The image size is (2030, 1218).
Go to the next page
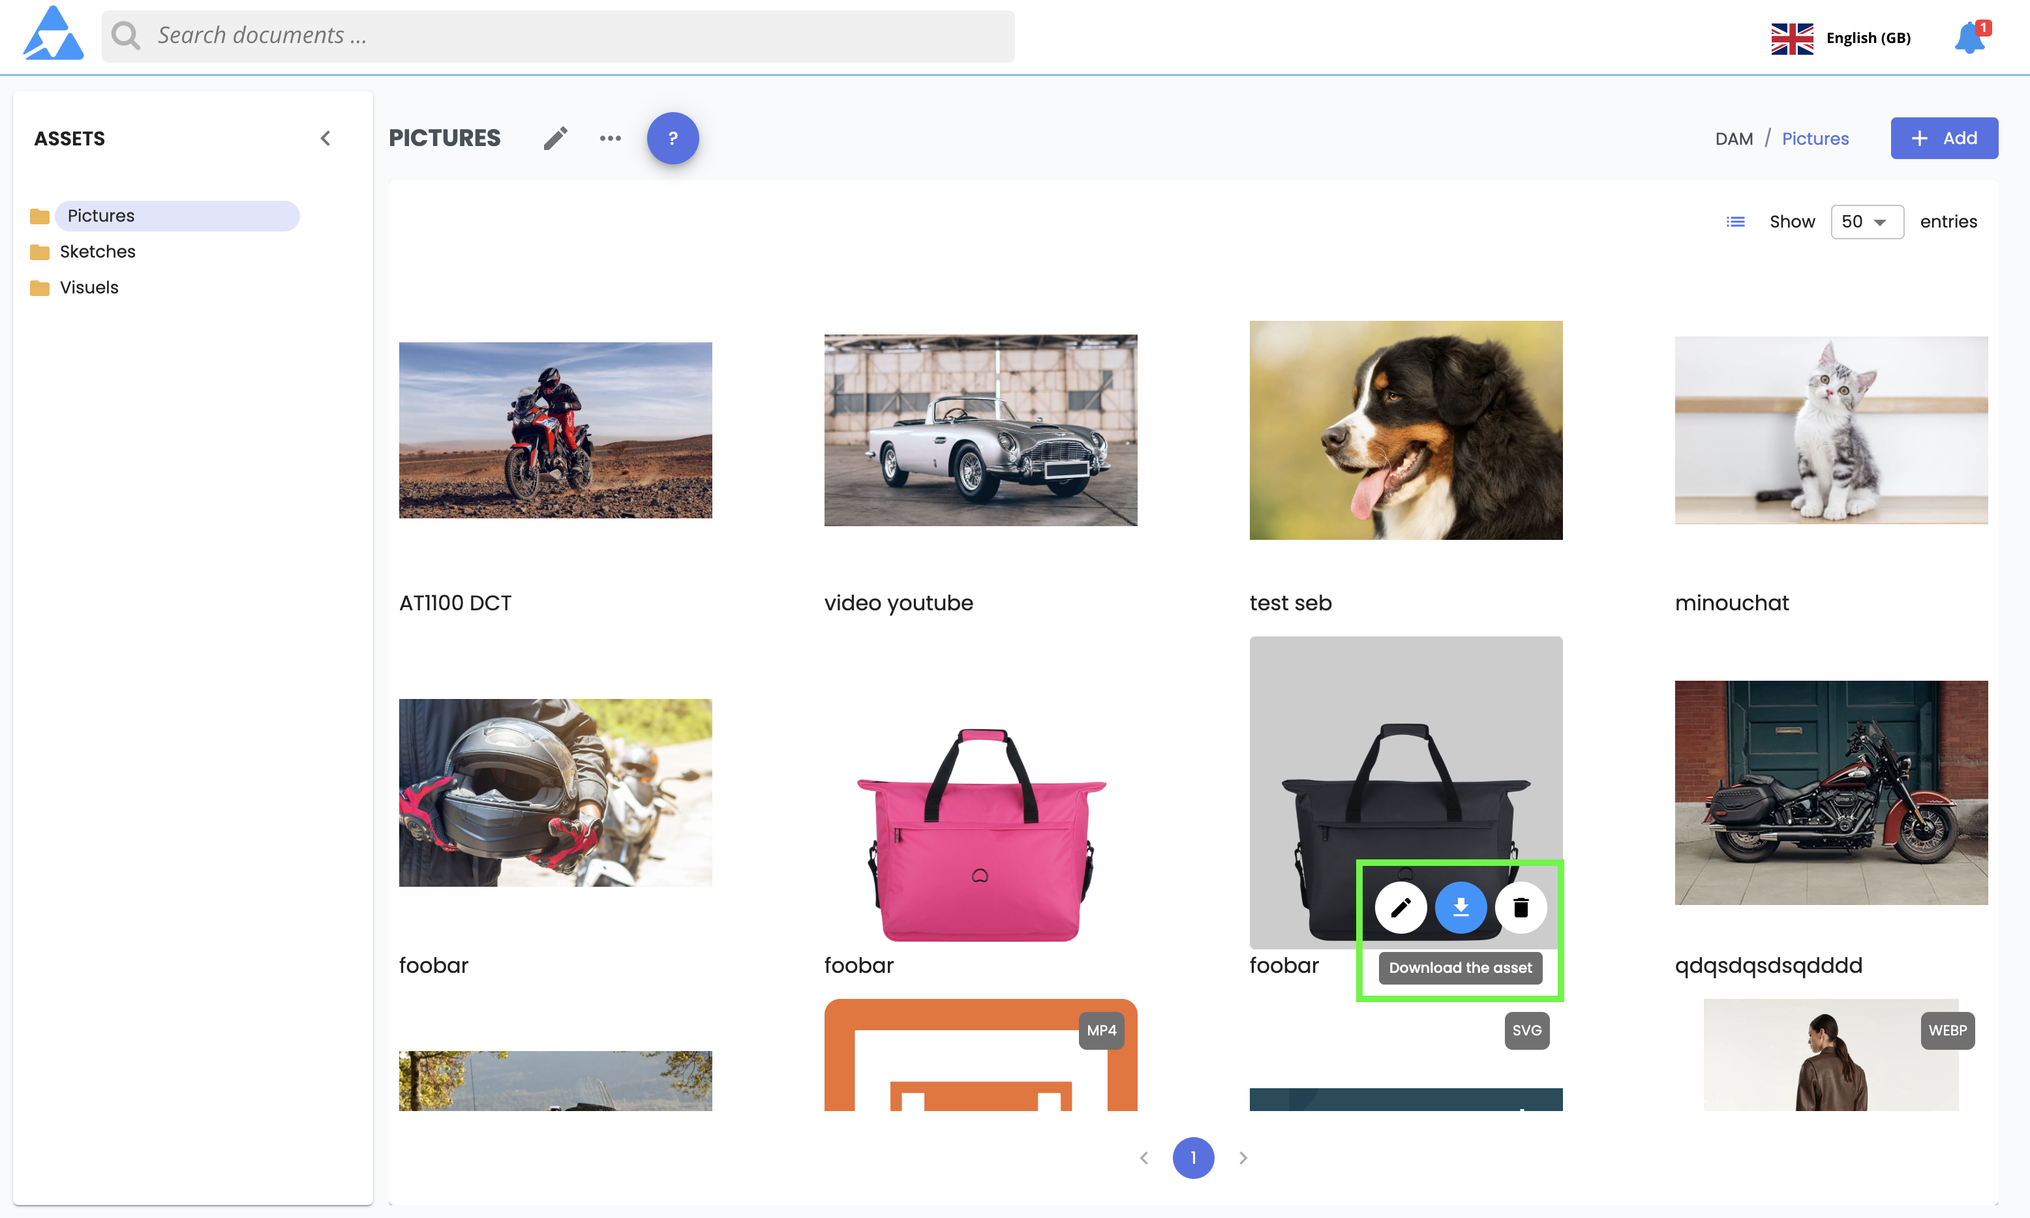pyautogui.click(x=1243, y=1158)
